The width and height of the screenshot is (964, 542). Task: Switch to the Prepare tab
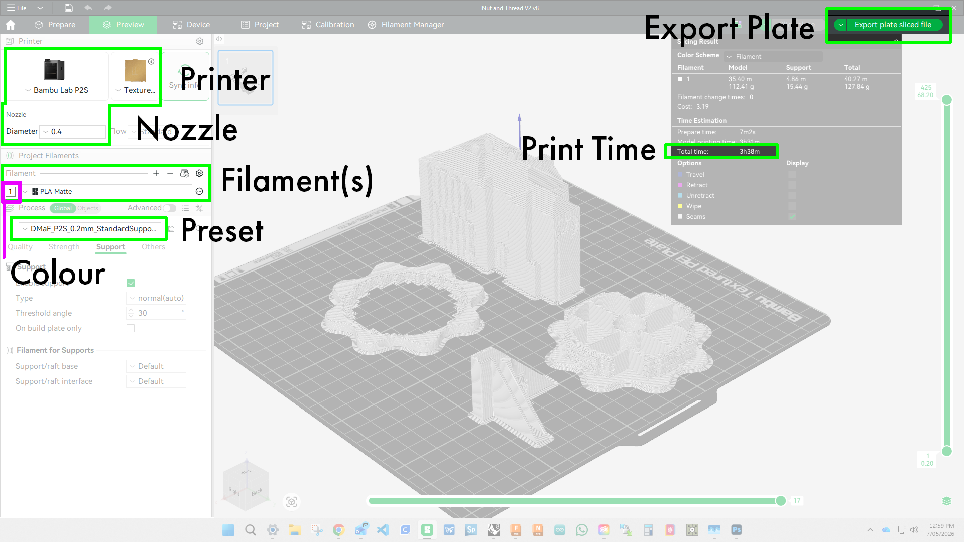pyautogui.click(x=55, y=25)
